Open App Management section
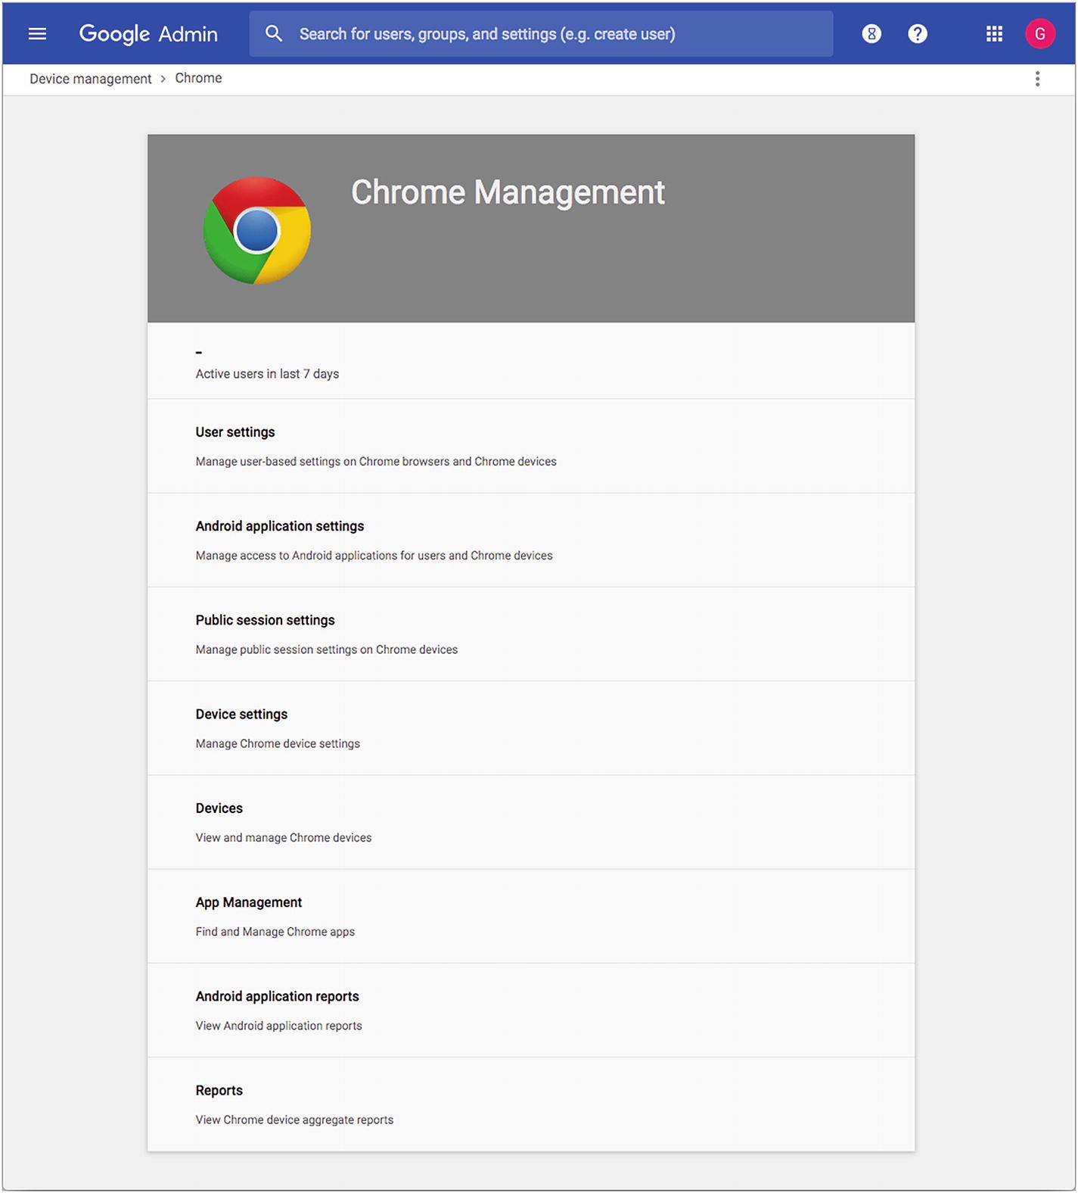The height and width of the screenshot is (1193, 1078). click(x=531, y=916)
